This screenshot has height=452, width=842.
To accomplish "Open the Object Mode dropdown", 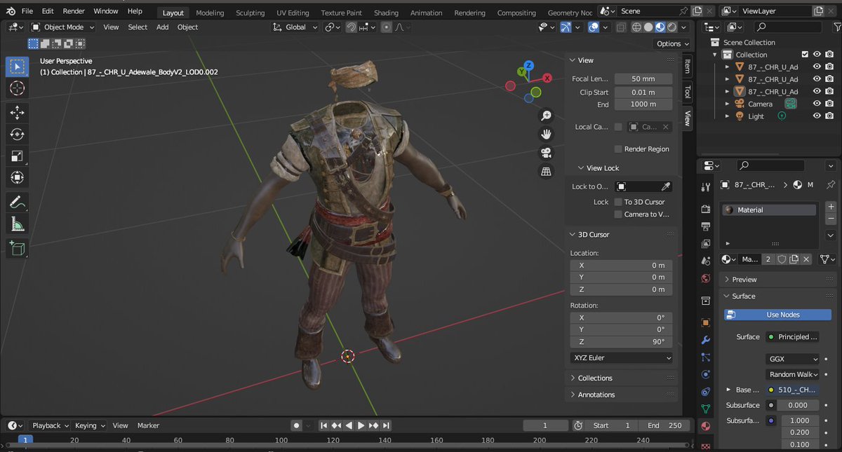I will click(63, 27).
